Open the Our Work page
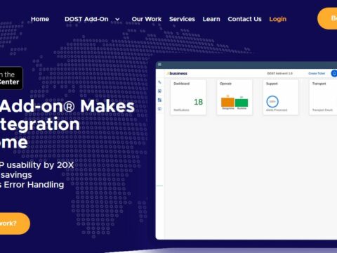Image resolution: width=337 pixels, height=253 pixels. [147, 19]
